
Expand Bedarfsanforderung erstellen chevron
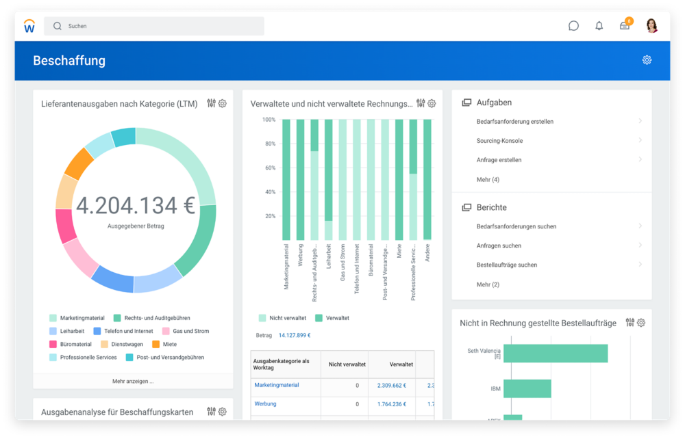coord(640,121)
